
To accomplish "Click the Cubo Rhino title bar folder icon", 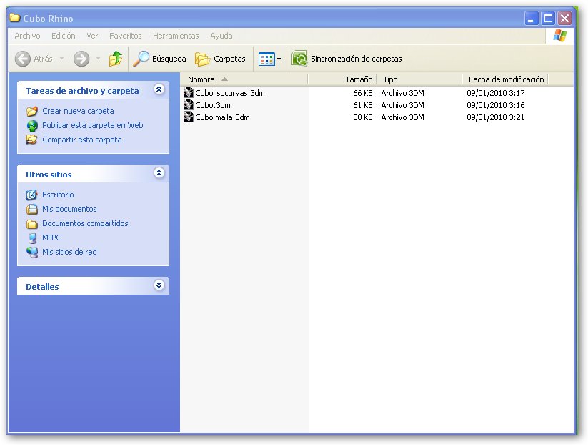I will tap(14, 18).
